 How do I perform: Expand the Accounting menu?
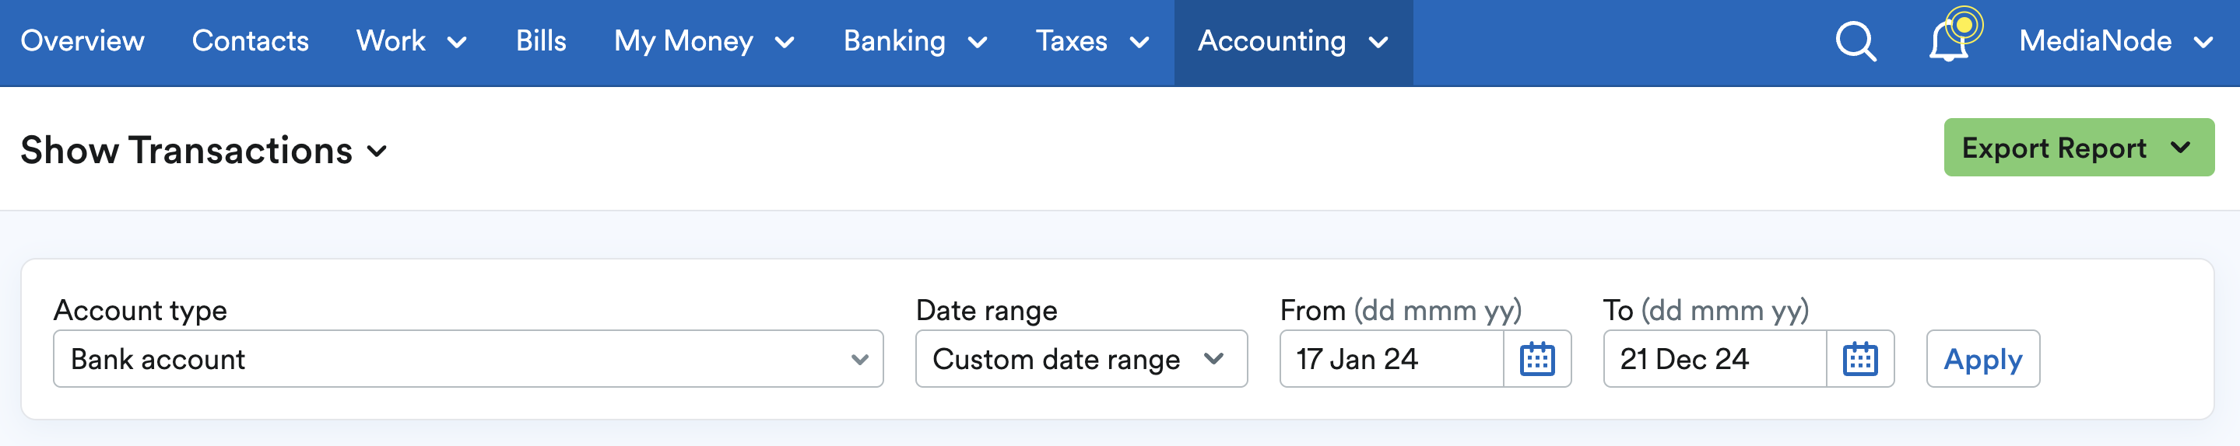1293,42
